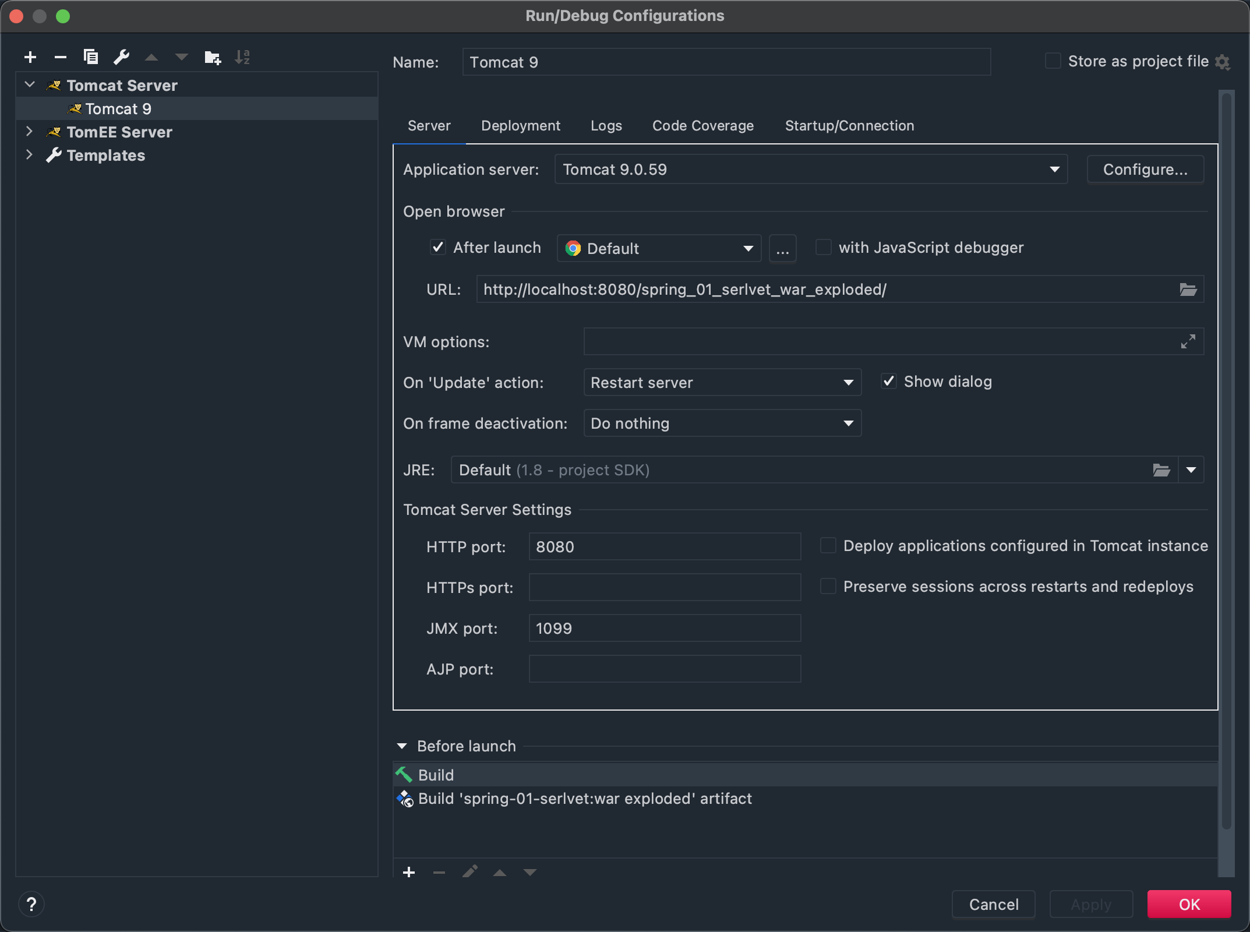The width and height of the screenshot is (1250, 932).
Task: Click the OK button
Action: coord(1189,904)
